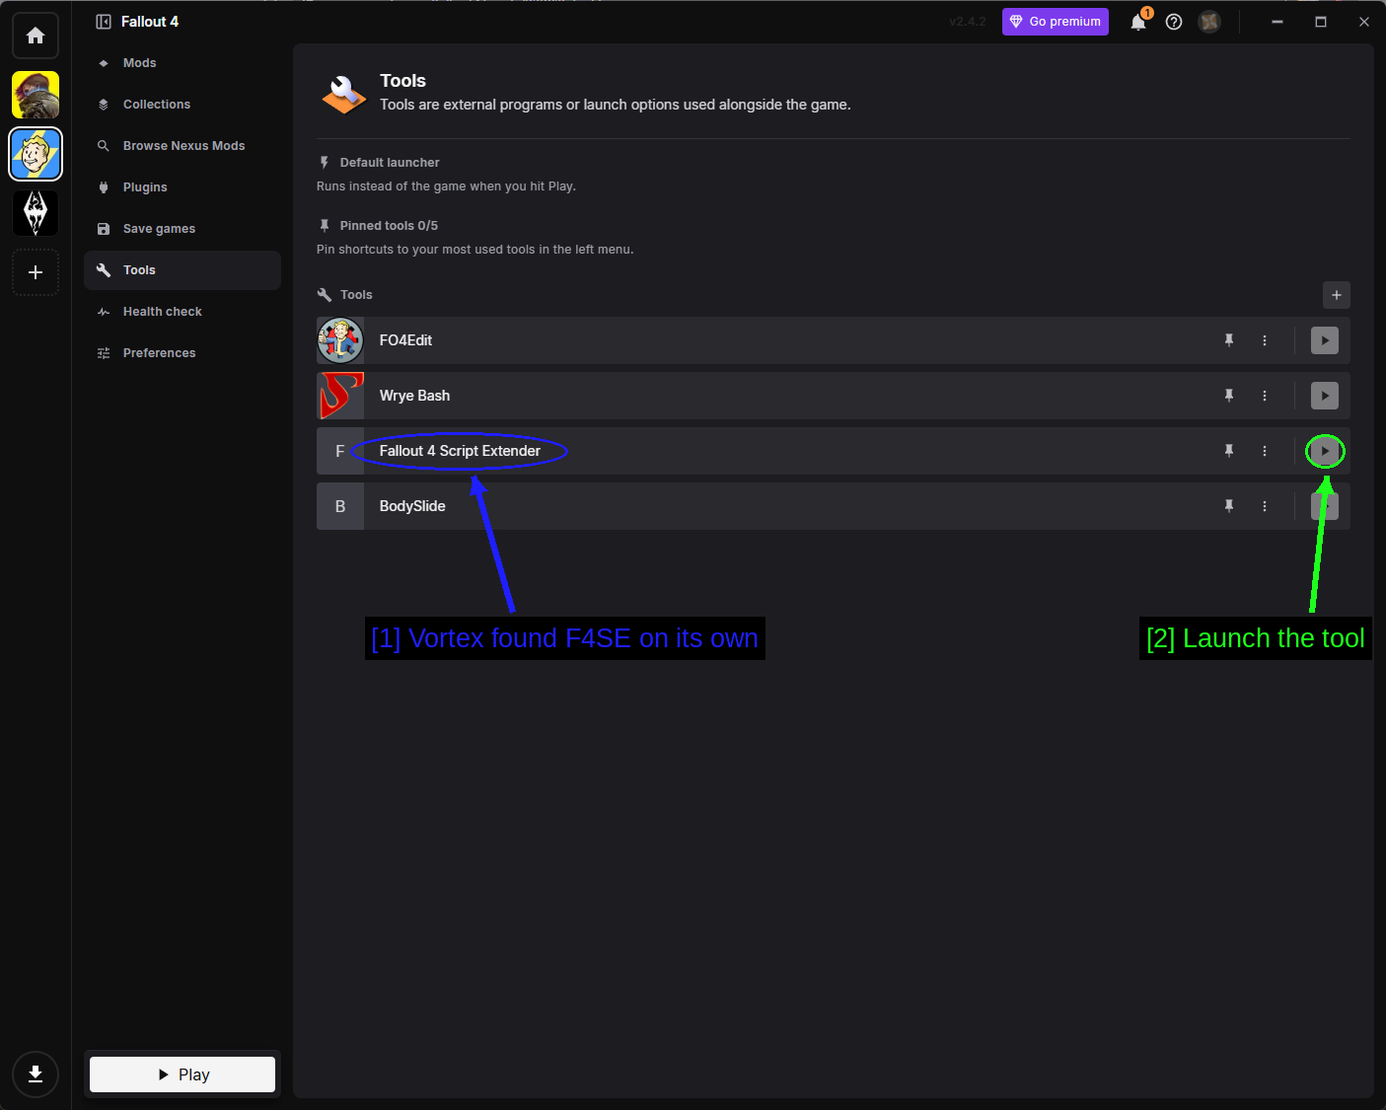Collapse the sidebar via panel icon
Screen dimensions: 1386x1110
coord(104,22)
